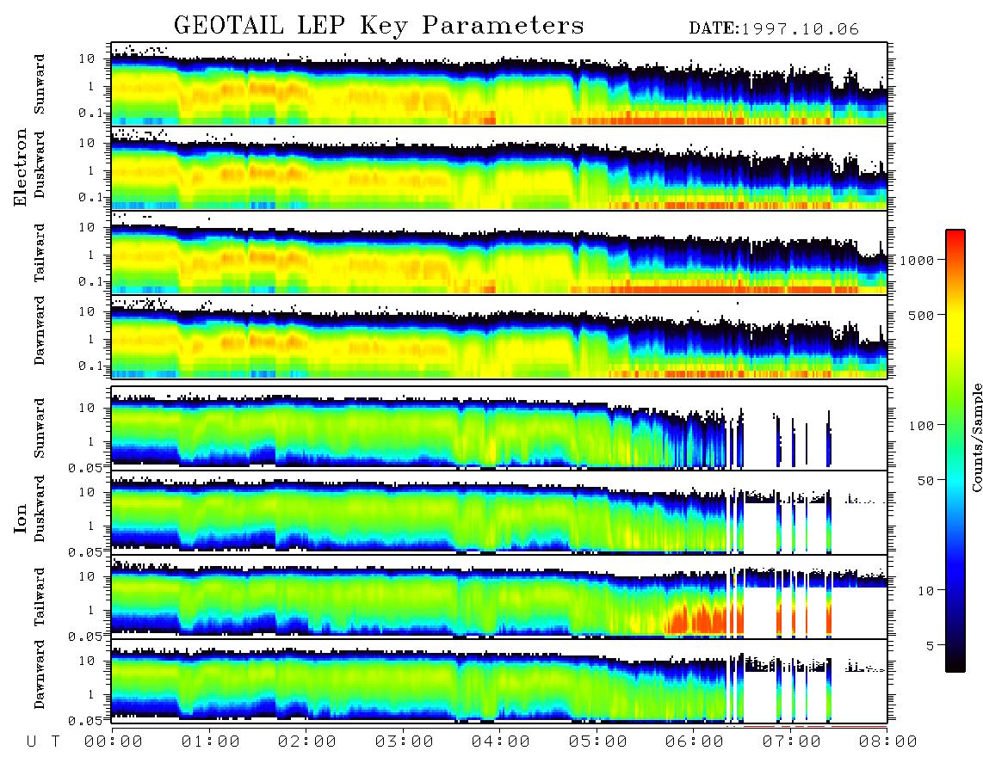Image resolution: width=983 pixels, height=757 pixels.
Task: Click the Ion Dawnward axis label
Action: (40, 674)
